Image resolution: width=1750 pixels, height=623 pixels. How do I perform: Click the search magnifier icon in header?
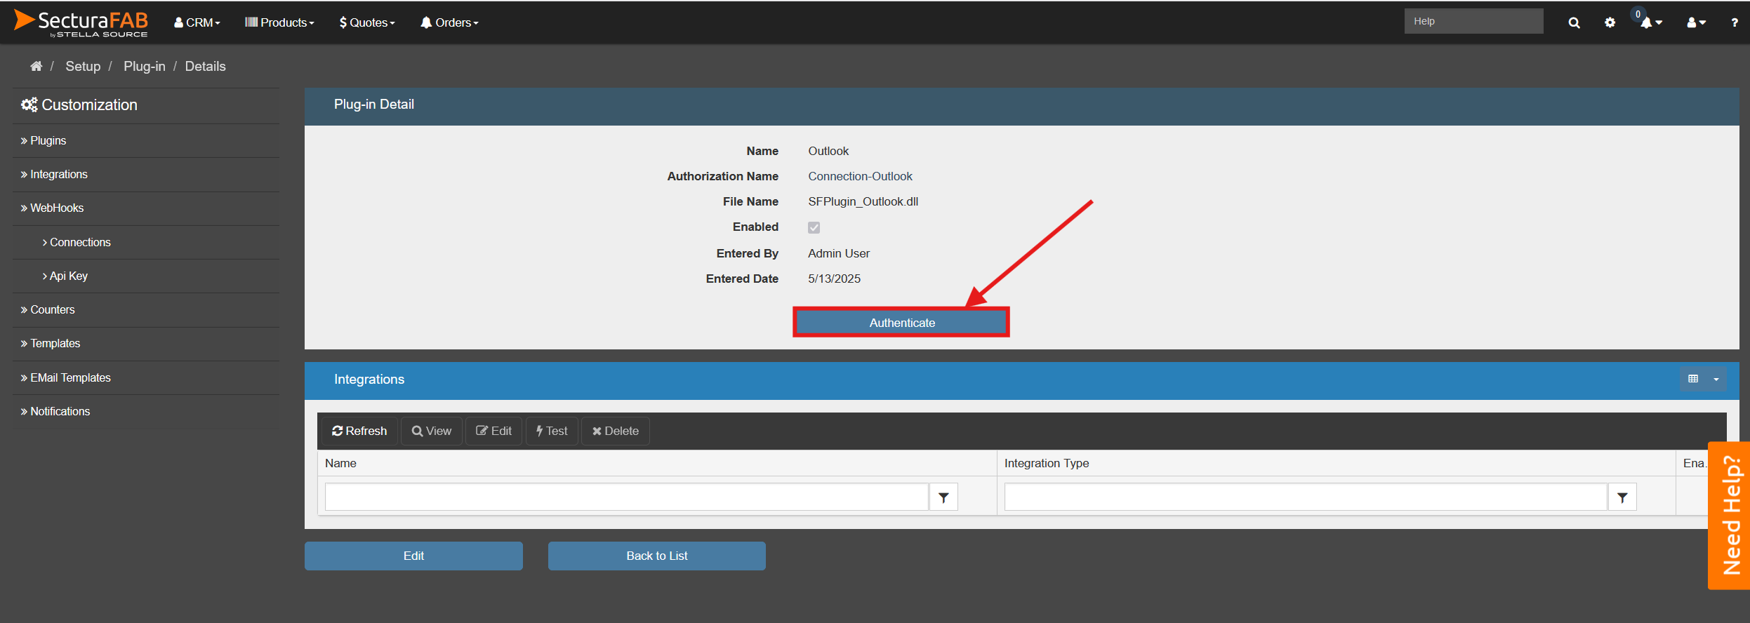(x=1574, y=22)
